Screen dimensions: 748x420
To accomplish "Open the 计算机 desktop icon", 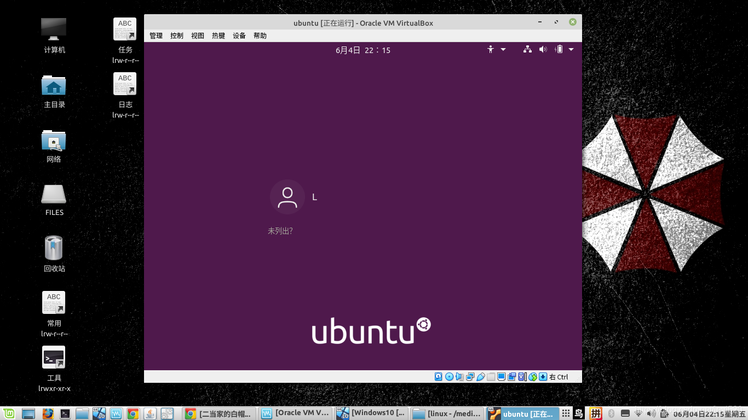I will coord(54,36).
